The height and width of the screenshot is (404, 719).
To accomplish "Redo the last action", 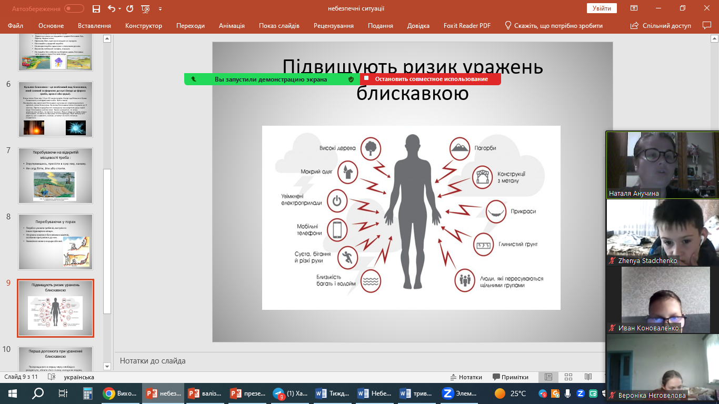I will point(129,8).
